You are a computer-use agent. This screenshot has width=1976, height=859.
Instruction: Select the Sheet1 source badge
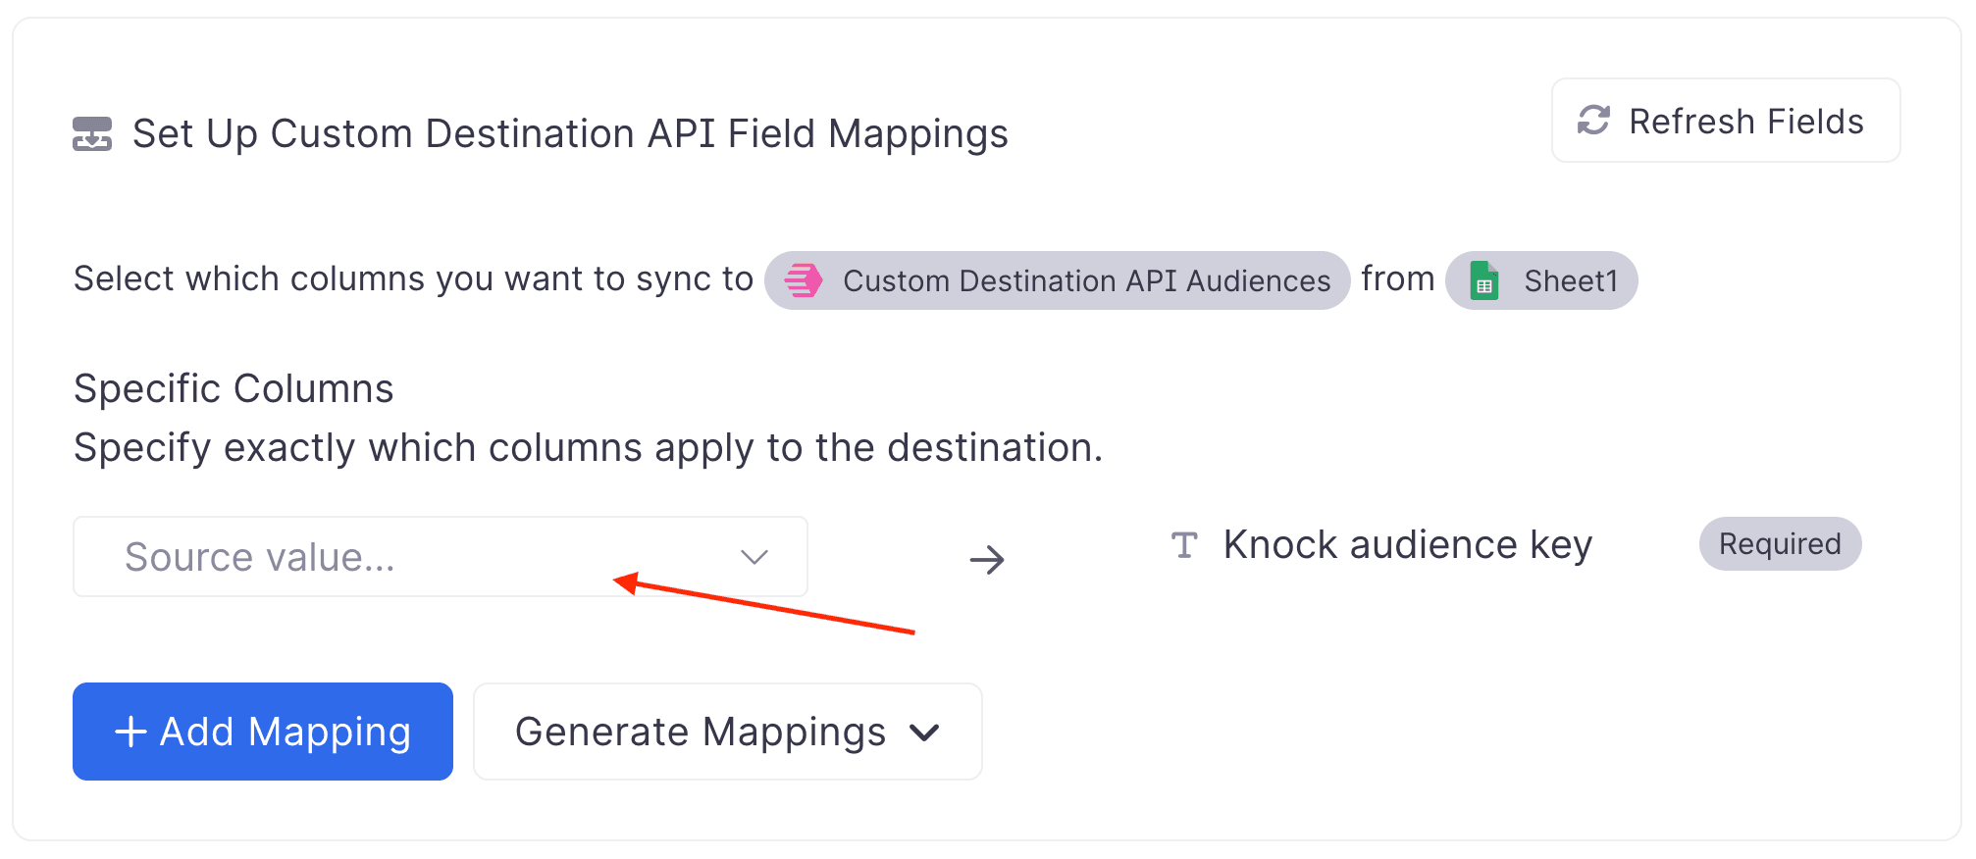(1540, 280)
